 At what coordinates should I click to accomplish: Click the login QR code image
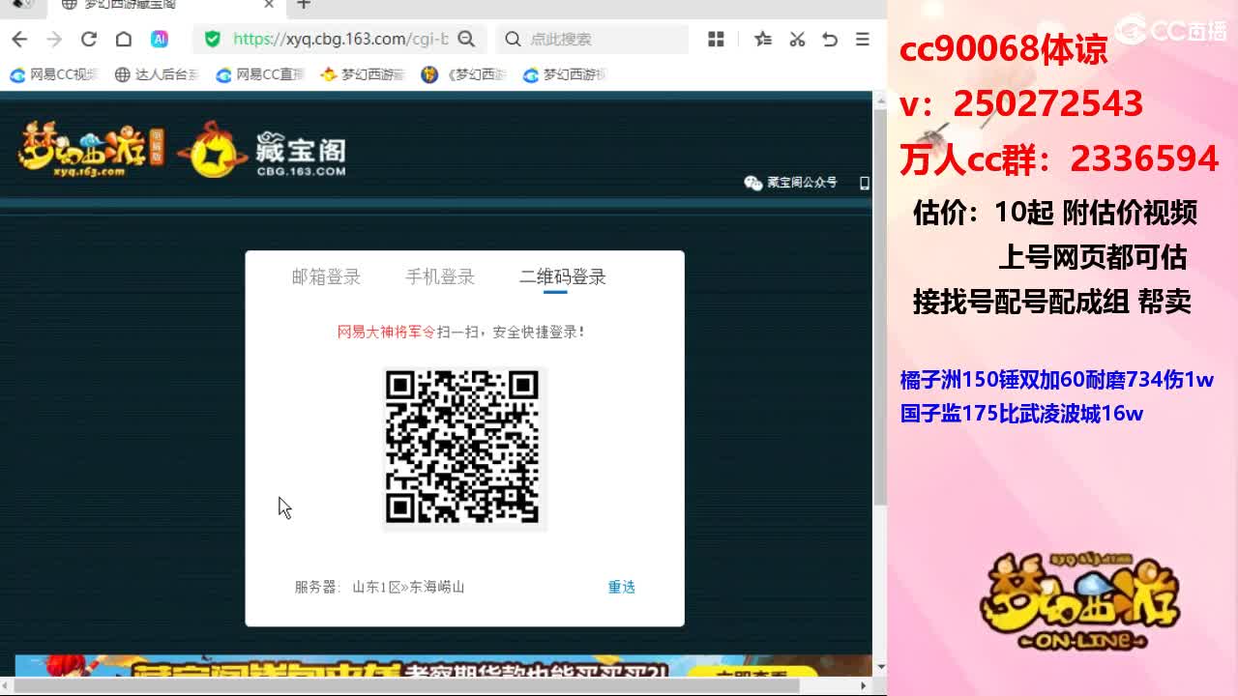tap(462, 448)
